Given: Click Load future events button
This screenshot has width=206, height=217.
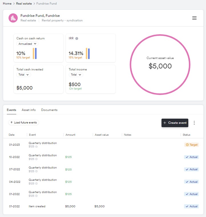Looking at the screenshot, I should pyautogui.click(x=23, y=123).
